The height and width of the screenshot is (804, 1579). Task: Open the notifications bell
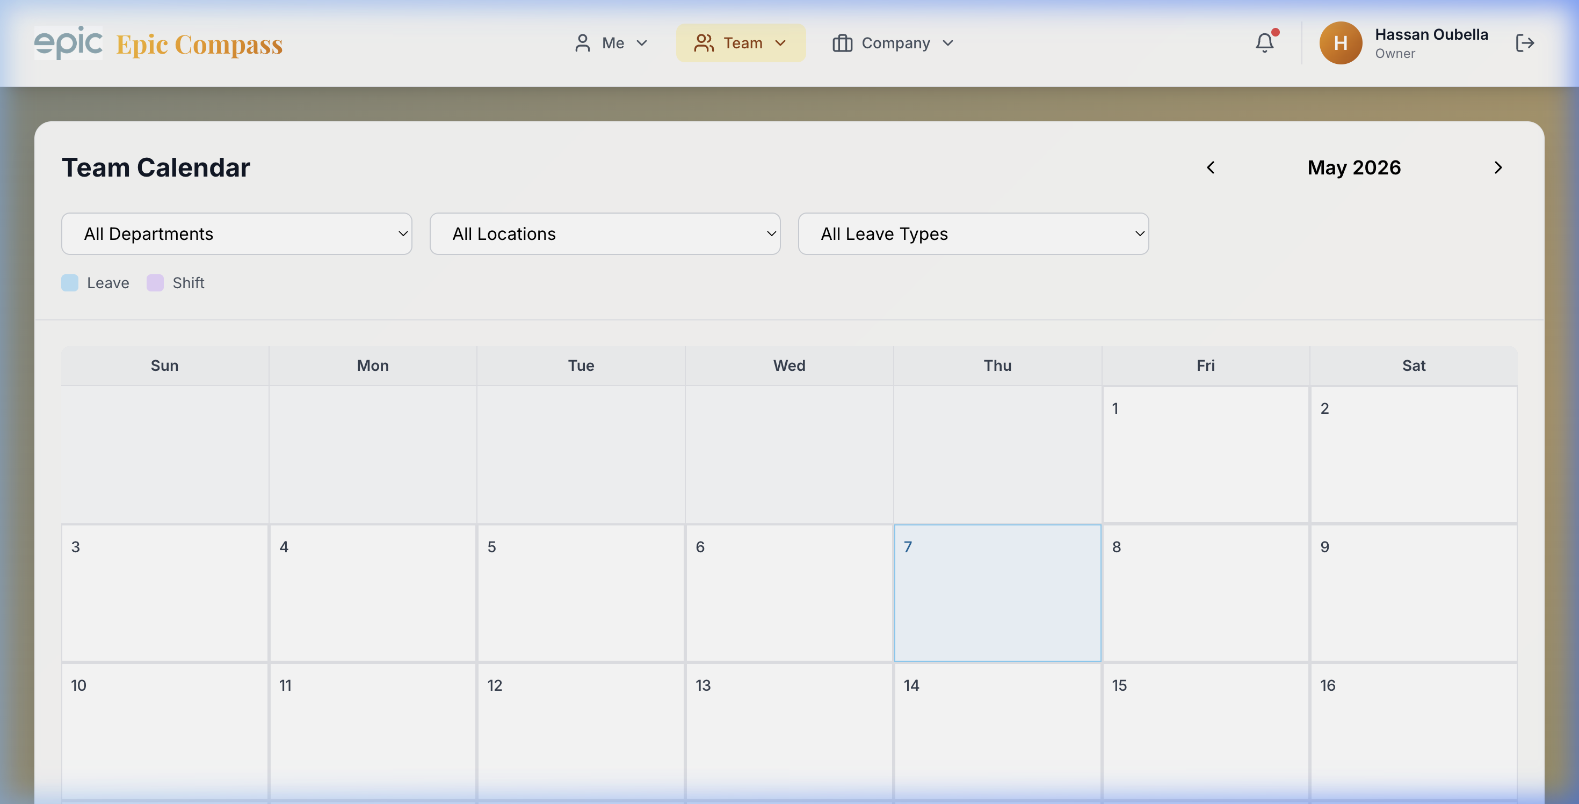tap(1265, 43)
